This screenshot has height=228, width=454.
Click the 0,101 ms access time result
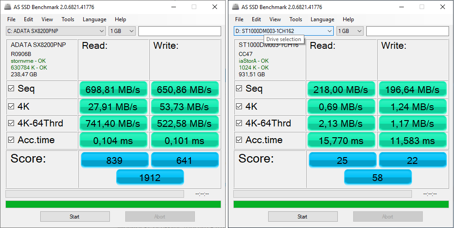(184, 140)
